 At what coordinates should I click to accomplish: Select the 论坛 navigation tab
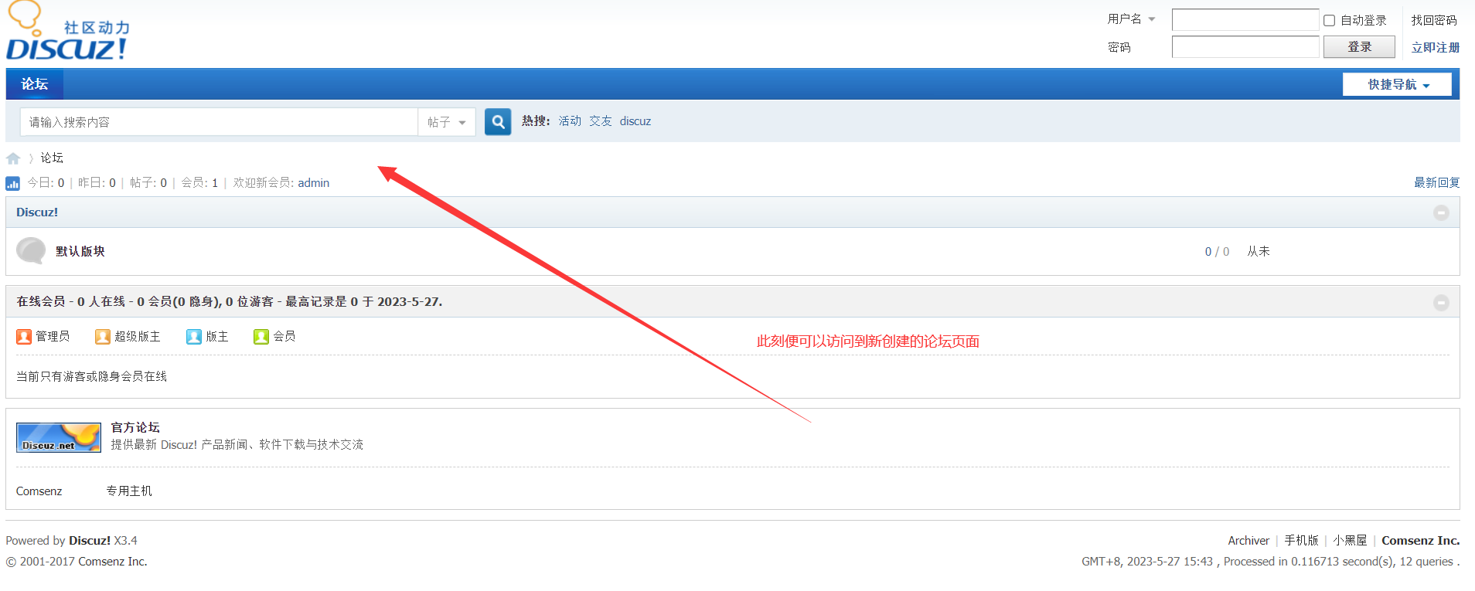35,84
